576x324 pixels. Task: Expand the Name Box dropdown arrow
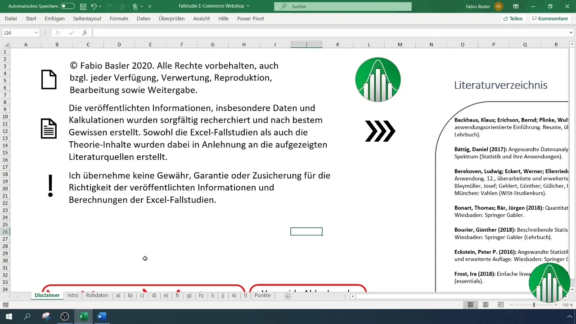(36, 33)
